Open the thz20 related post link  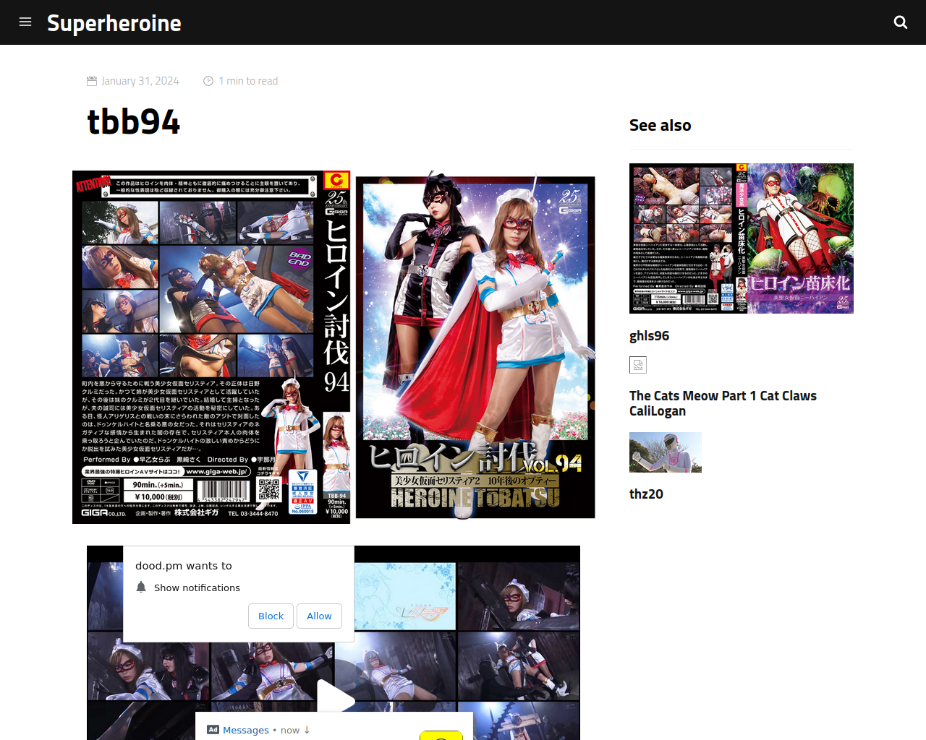(x=646, y=494)
